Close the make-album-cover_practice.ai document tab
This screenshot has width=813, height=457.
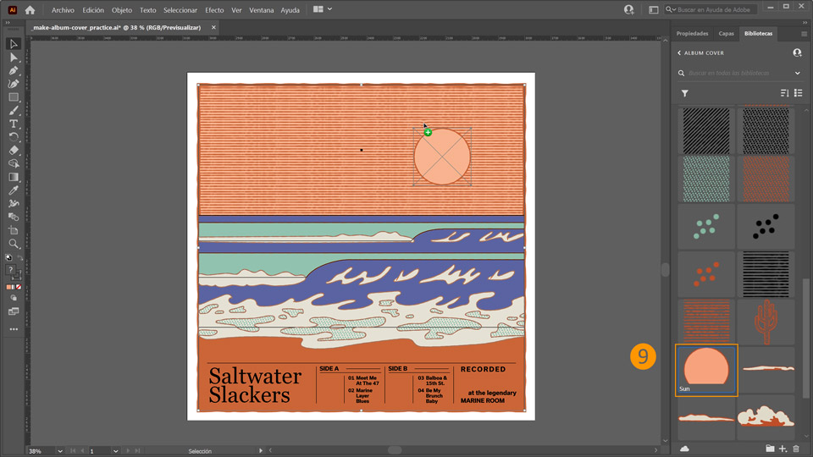213,27
